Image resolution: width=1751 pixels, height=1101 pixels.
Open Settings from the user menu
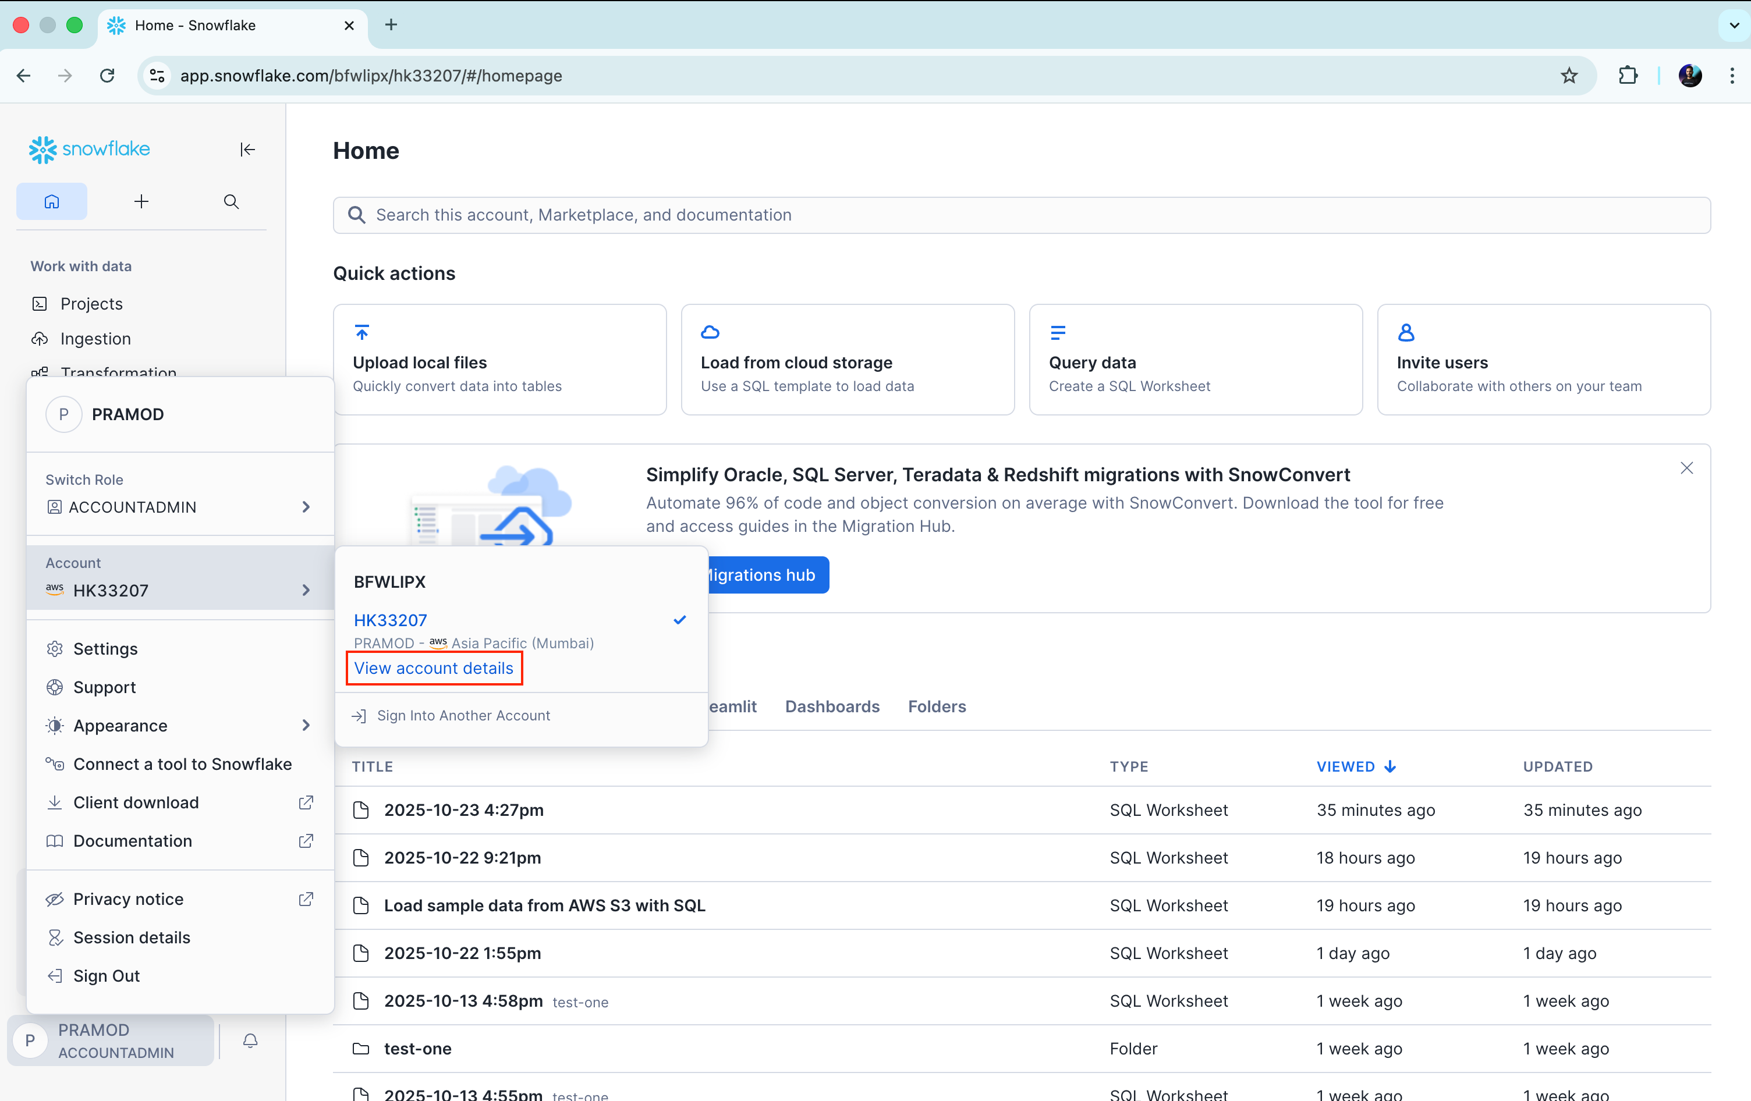tap(180, 648)
